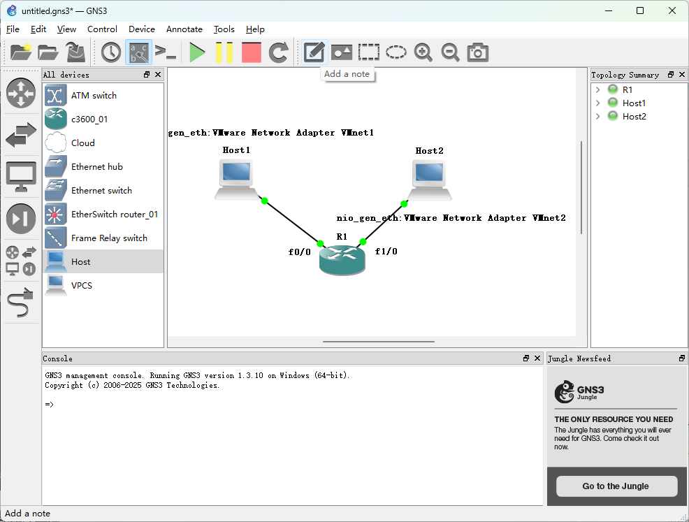Click the add a link cable tool
Image resolution: width=689 pixels, height=522 pixels.
pos(21,303)
